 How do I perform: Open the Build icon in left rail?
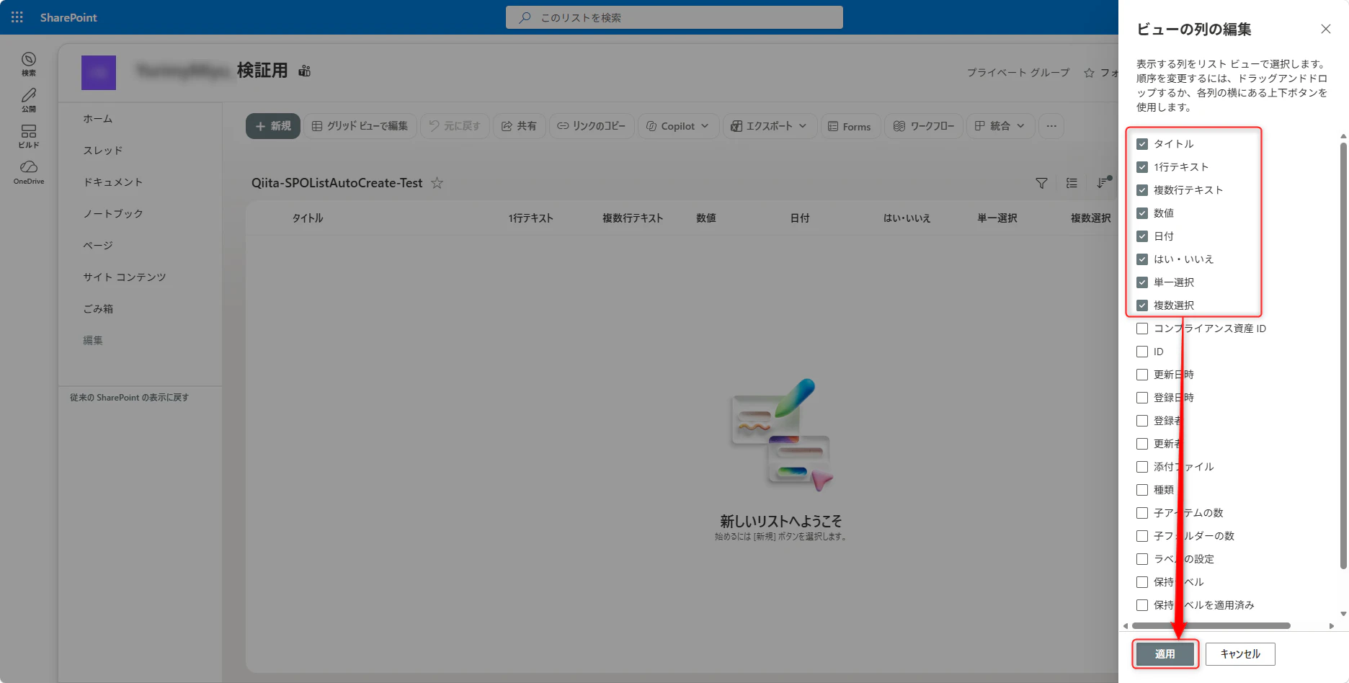pos(29,135)
